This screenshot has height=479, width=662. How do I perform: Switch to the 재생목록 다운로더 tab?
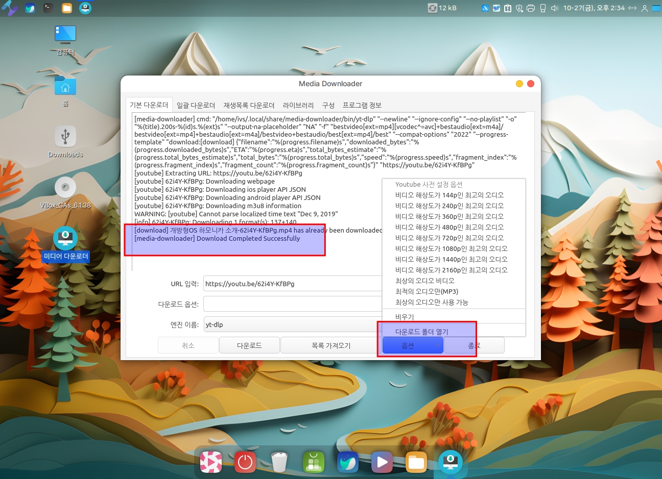pos(249,105)
